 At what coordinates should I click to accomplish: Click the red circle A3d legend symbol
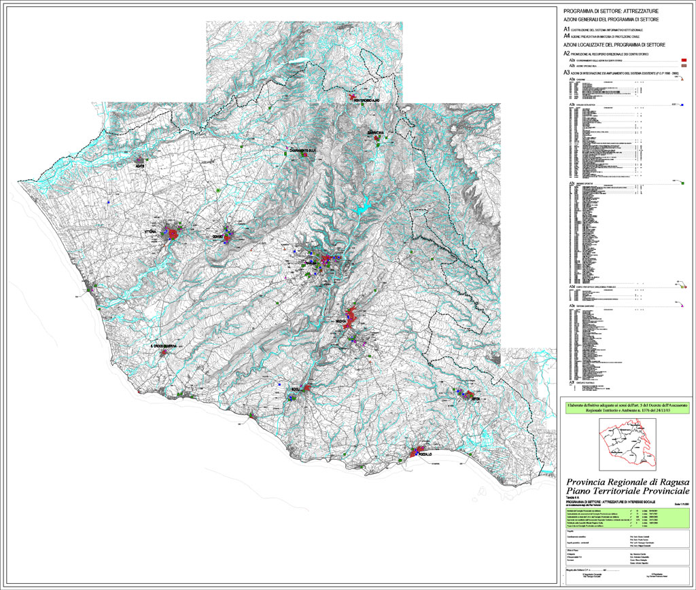coord(684,287)
